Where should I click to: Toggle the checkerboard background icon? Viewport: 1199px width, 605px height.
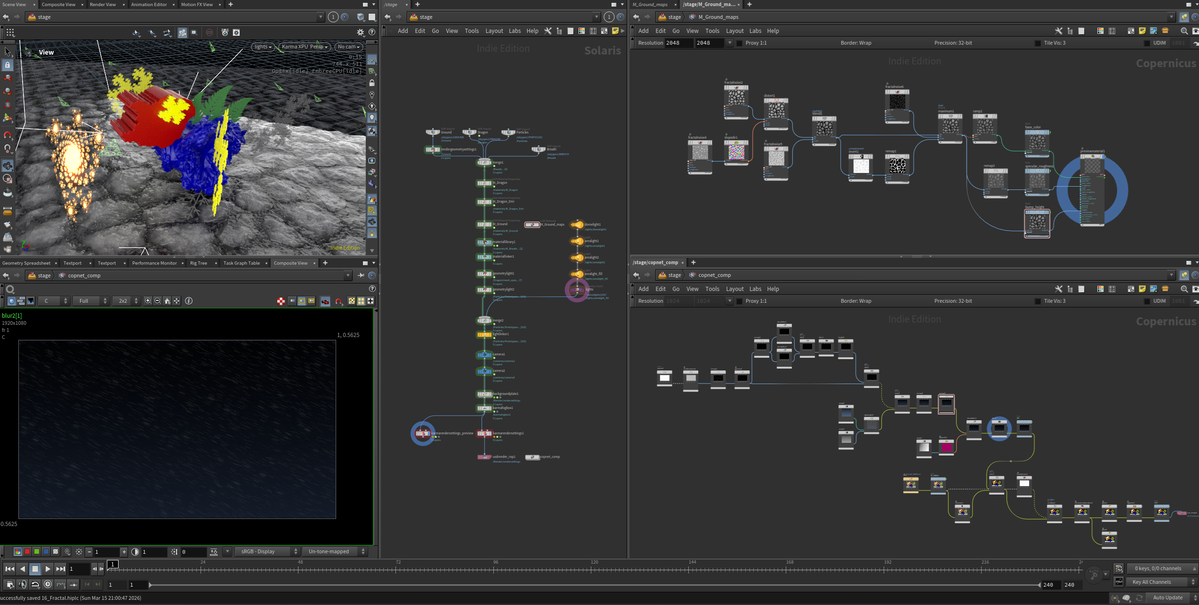coord(281,301)
